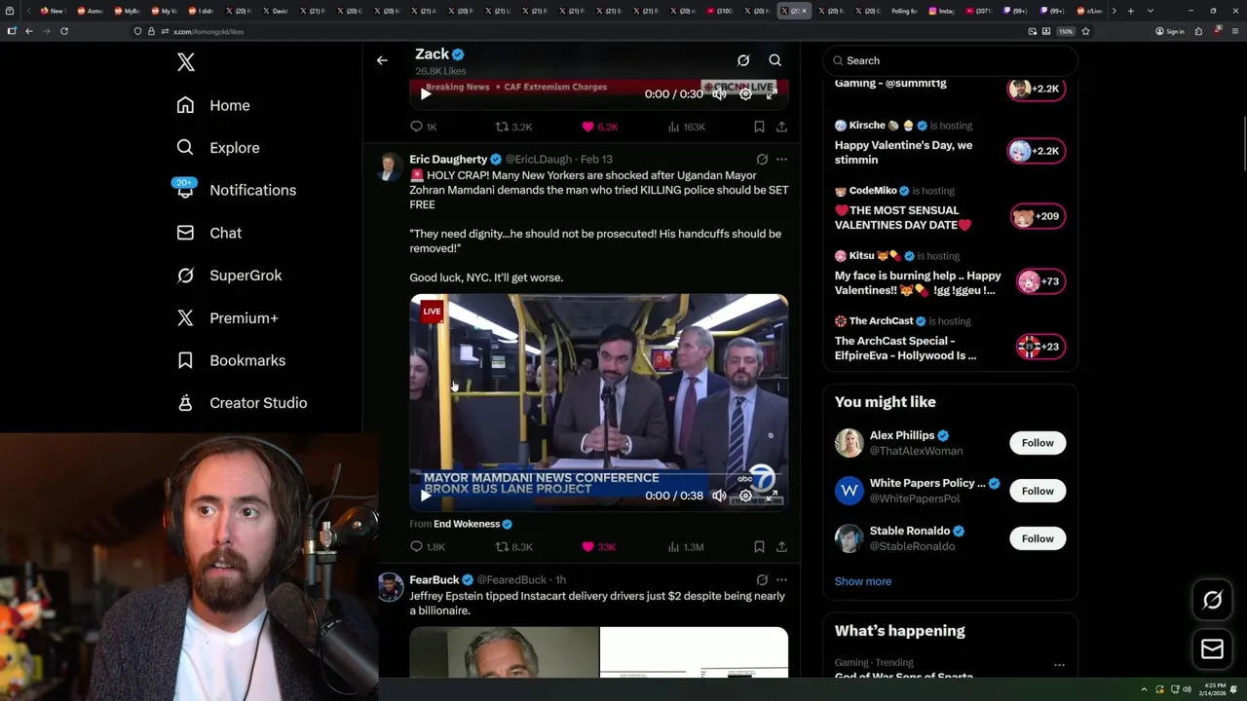
Task: Enter fullscreen on Mamdani video
Action: 772,496
